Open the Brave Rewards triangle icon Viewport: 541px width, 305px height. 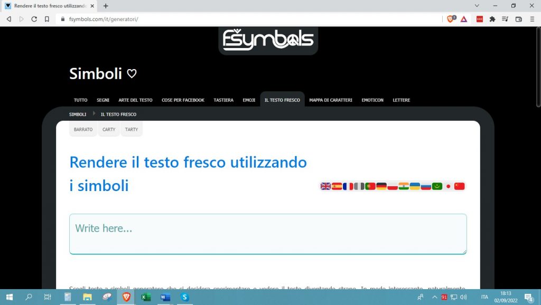[x=463, y=19]
